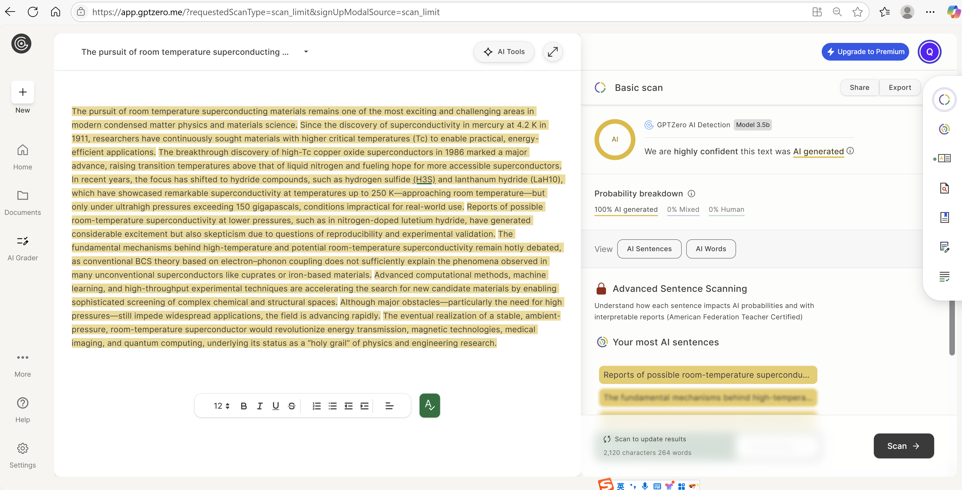Click the green grammar check icon
The height and width of the screenshot is (490, 962).
click(x=429, y=405)
